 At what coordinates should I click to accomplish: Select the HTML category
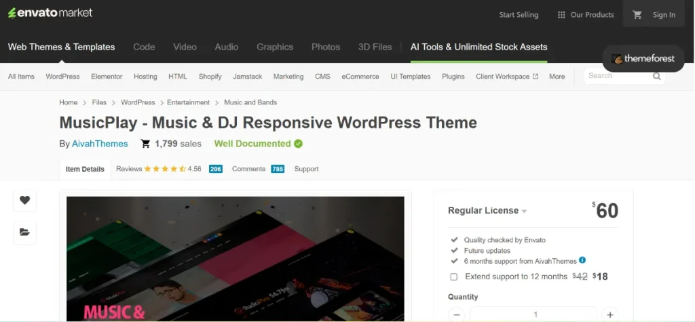(178, 76)
